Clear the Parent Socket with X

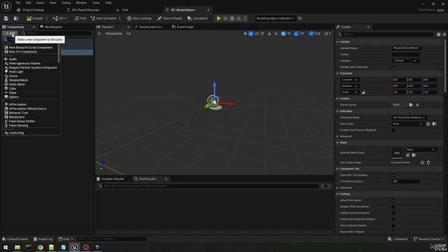tap(417, 105)
